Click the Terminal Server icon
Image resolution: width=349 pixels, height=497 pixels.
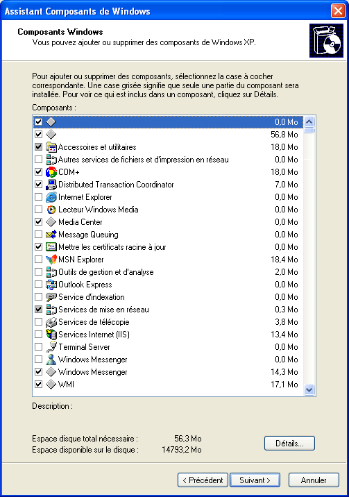[51, 347]
